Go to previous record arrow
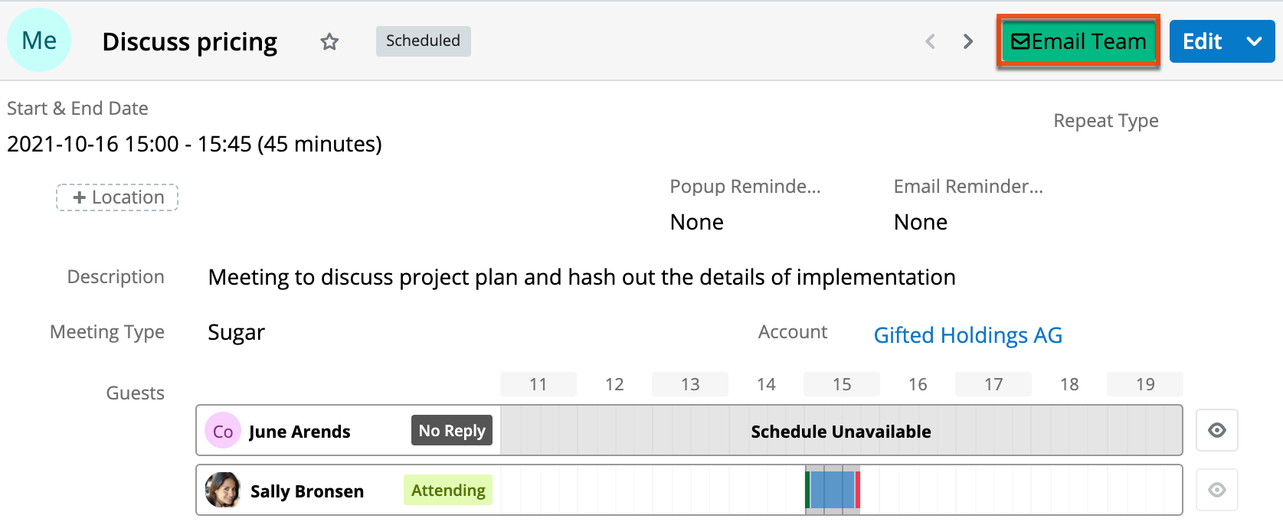Image resolution: width=1283 pixels, height=525 pixels. pos(931,41)
